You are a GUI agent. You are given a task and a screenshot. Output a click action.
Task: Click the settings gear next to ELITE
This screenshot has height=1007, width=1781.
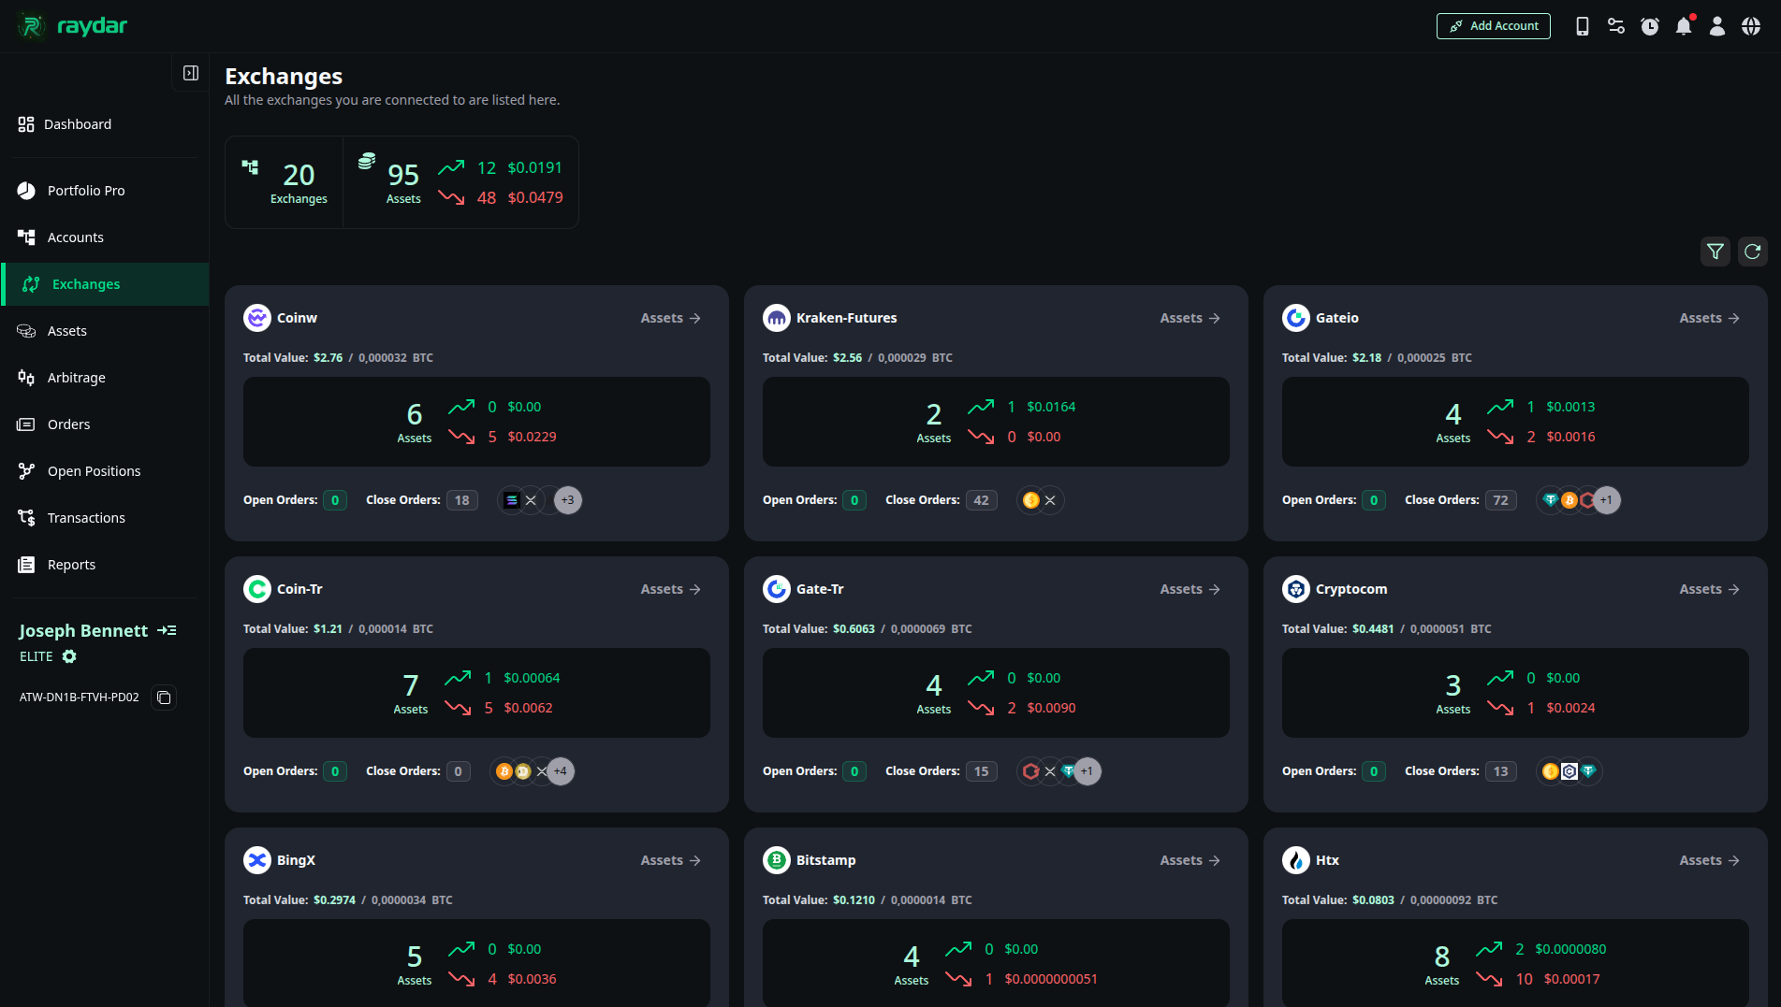click(69, 656)
